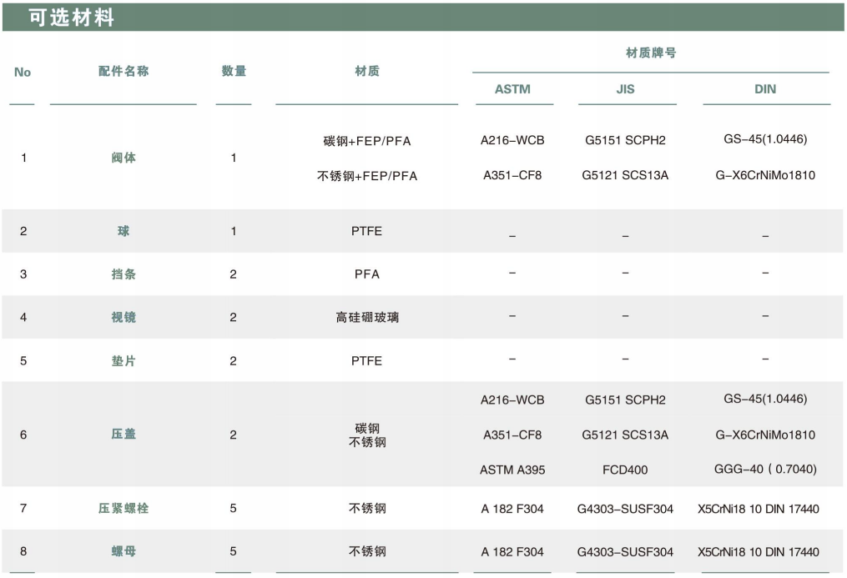Image resolution: width=847 pixels, height=578 pixels.
Task: Click the JIS column header
Action: [625, 89]
